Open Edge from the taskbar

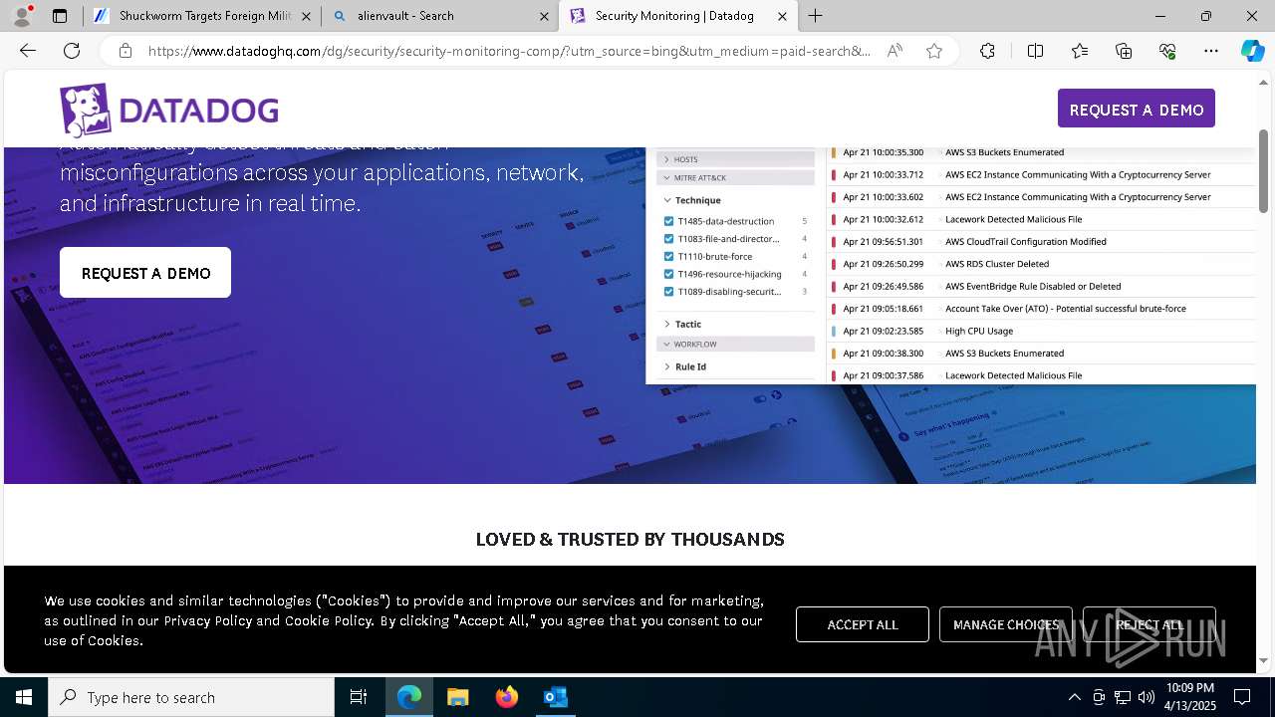[x=409, y=697]
